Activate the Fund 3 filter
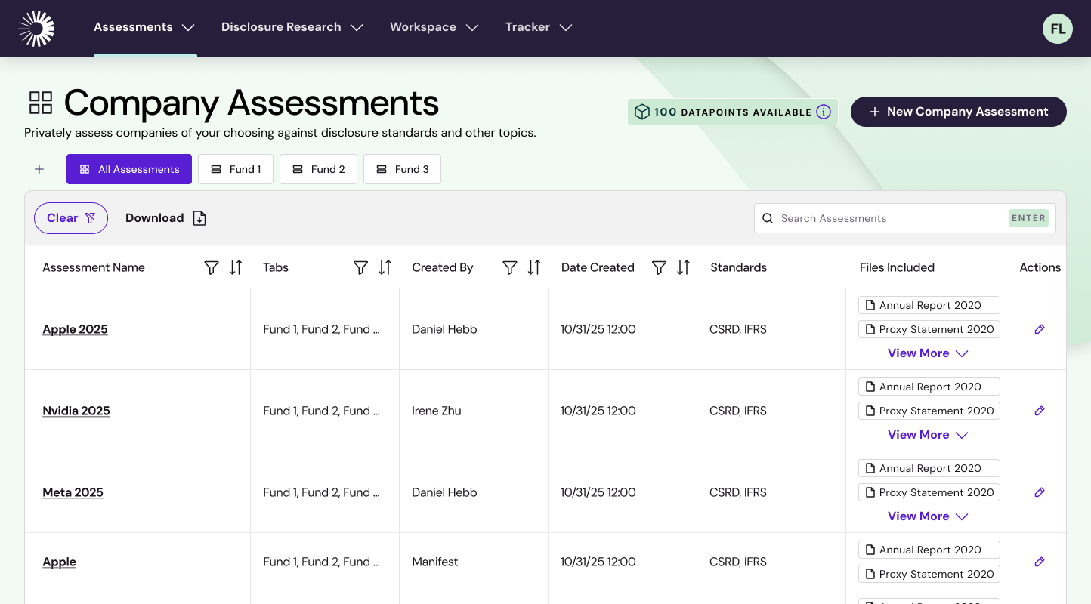 [x=402, y=169]
